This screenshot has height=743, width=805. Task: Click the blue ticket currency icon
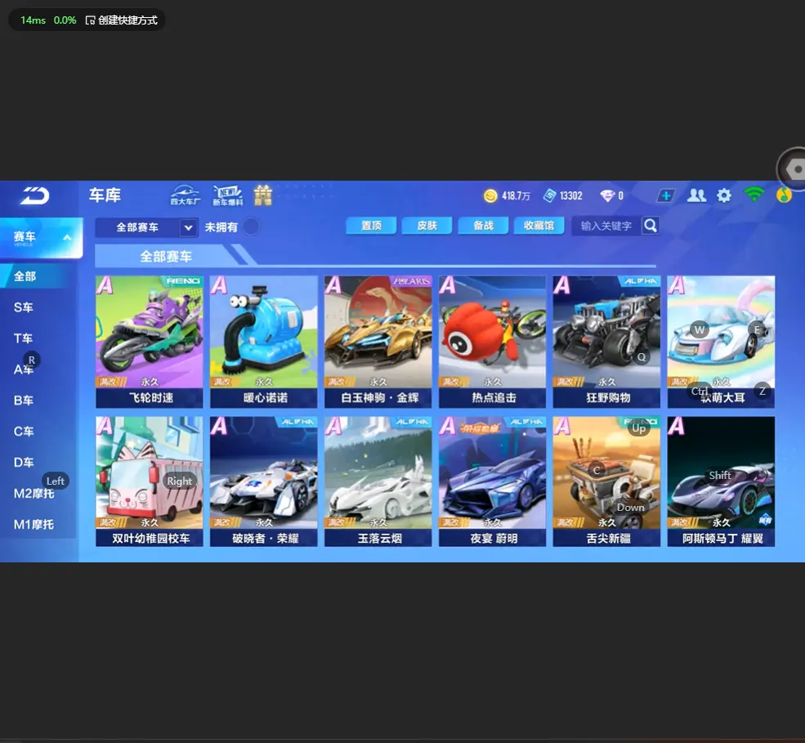point(550,195)
